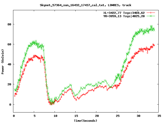Click the red legend line sample
Screen dimensions: 164x123
[x=151, y=13]
